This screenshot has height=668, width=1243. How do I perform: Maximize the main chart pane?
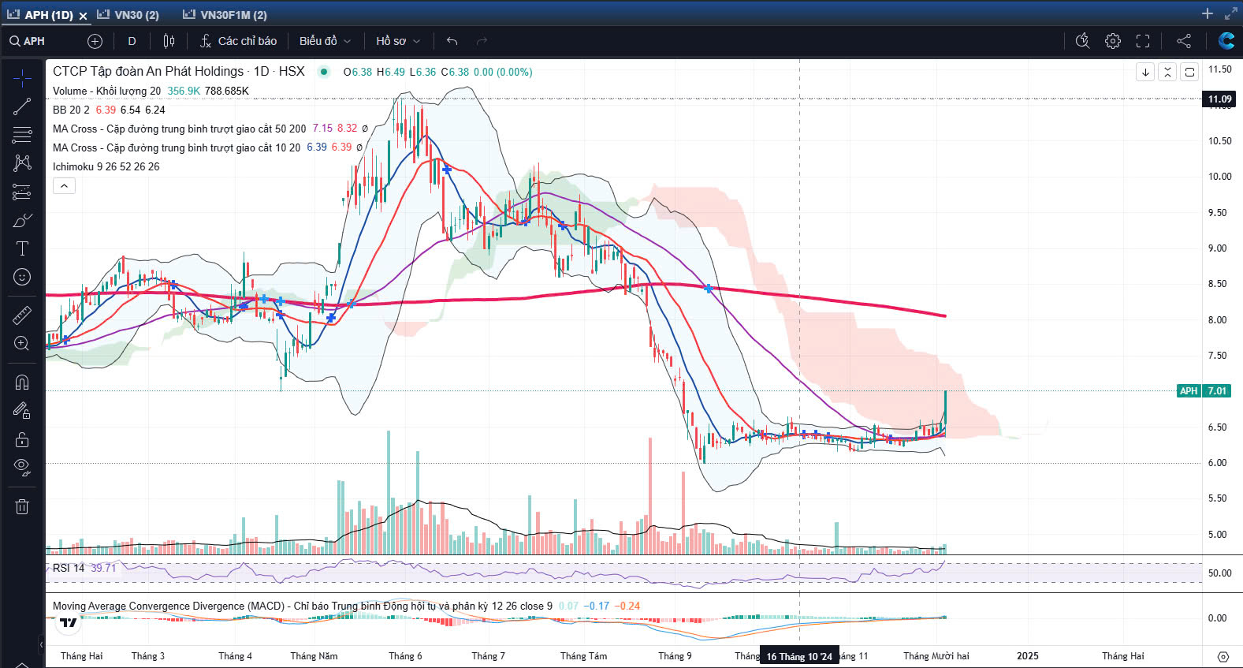pos(1189,72)
